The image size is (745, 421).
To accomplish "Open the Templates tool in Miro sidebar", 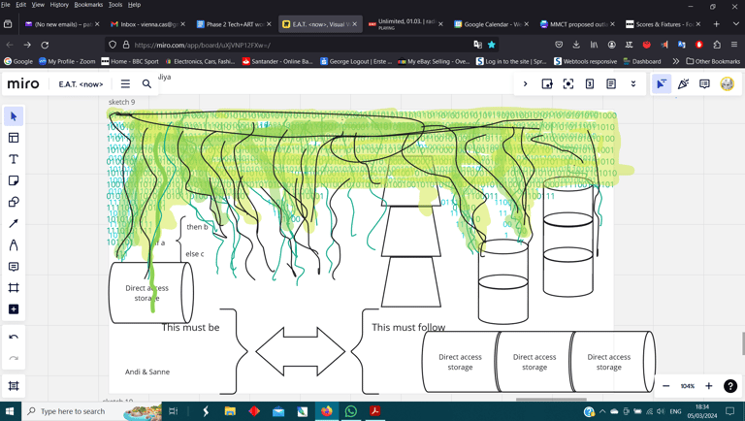I will [x=14, y=138].
